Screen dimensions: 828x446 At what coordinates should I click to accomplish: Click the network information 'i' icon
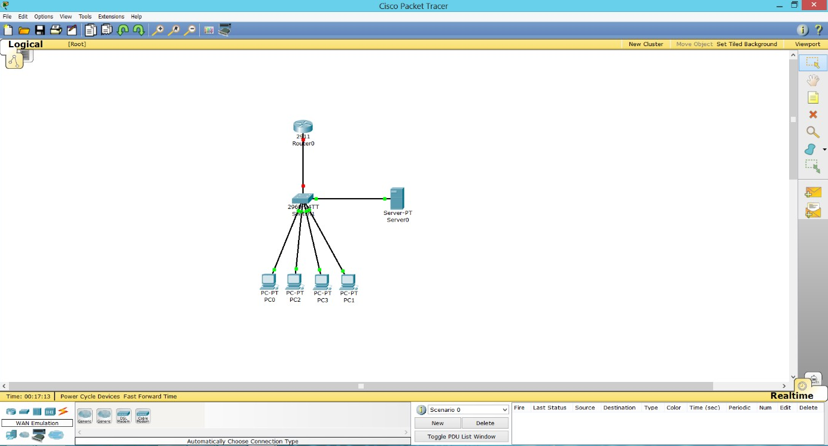(x=802, y=30)
